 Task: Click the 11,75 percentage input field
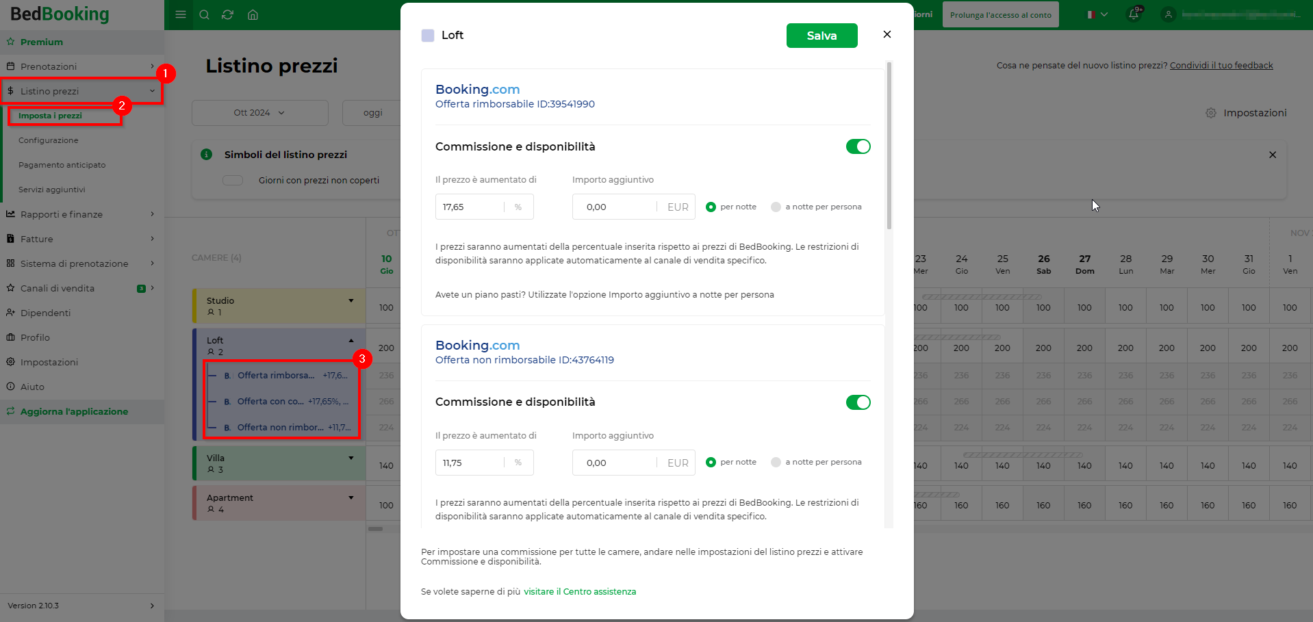[485, 463]
